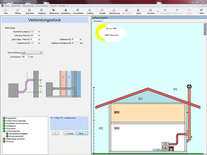Screen dimensions: 207x155
Task: Save project using Speichern icon
Action: point(30,11)
